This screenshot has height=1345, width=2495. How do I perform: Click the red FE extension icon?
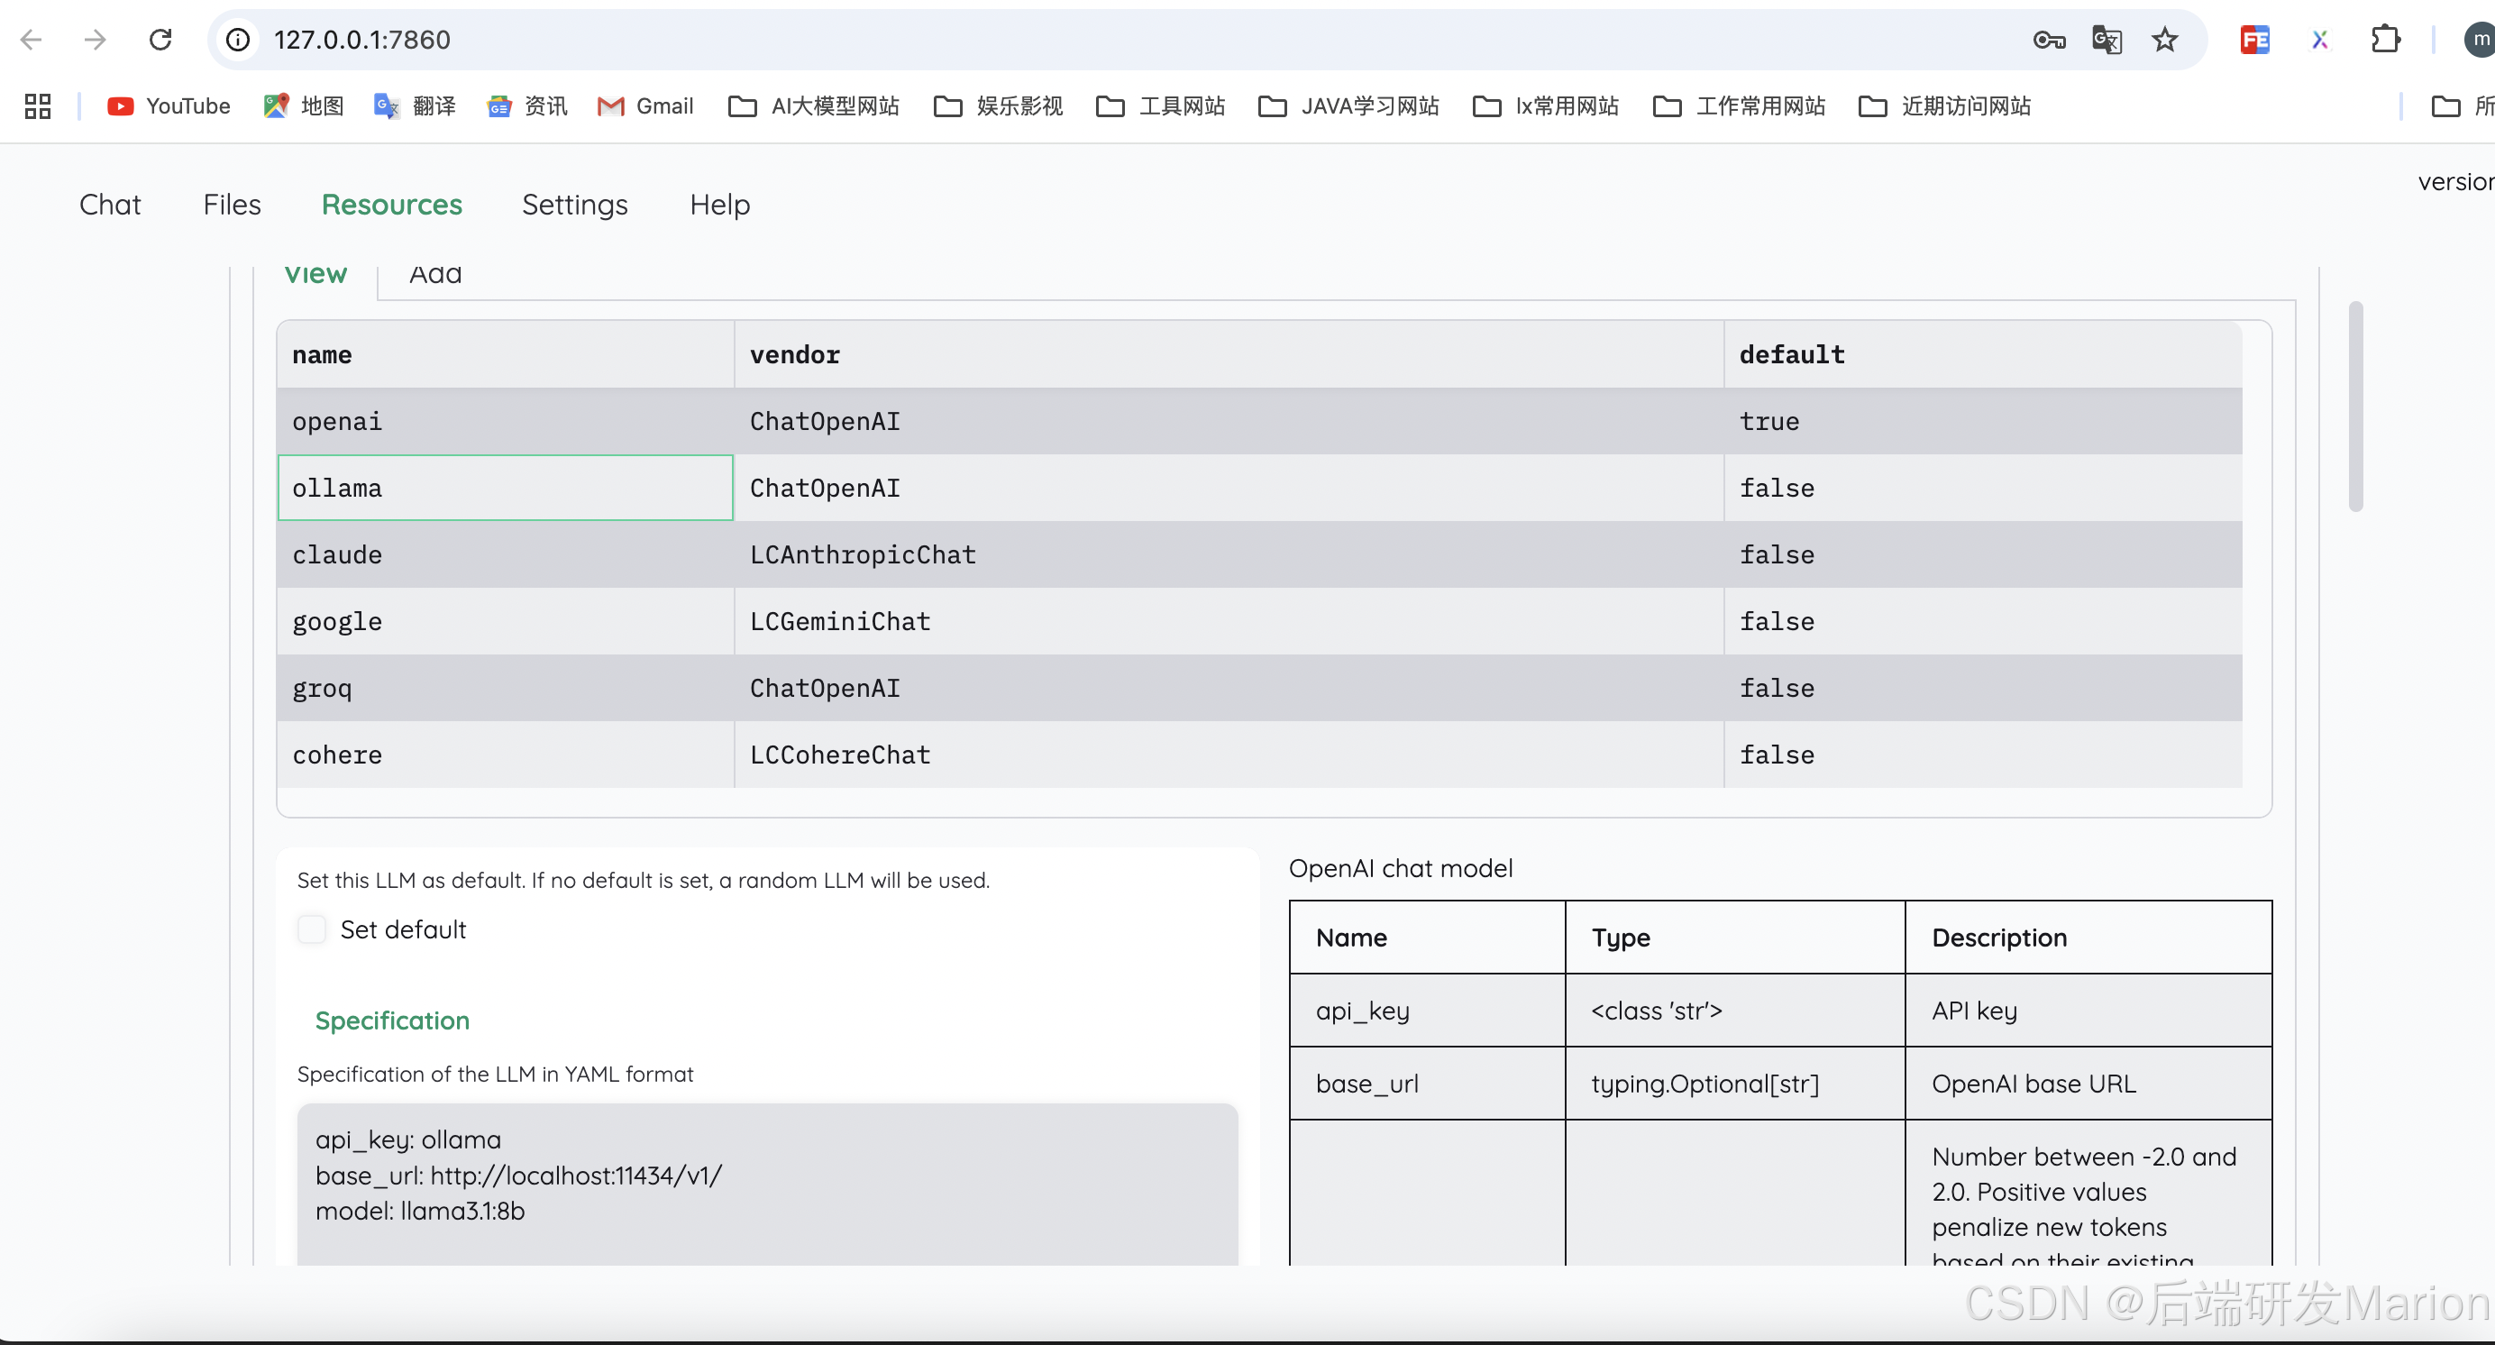click(x=2255, y=40)
